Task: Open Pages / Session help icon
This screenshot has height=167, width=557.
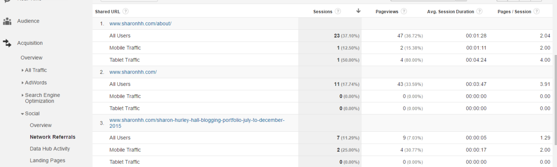Action: (537, 11)
